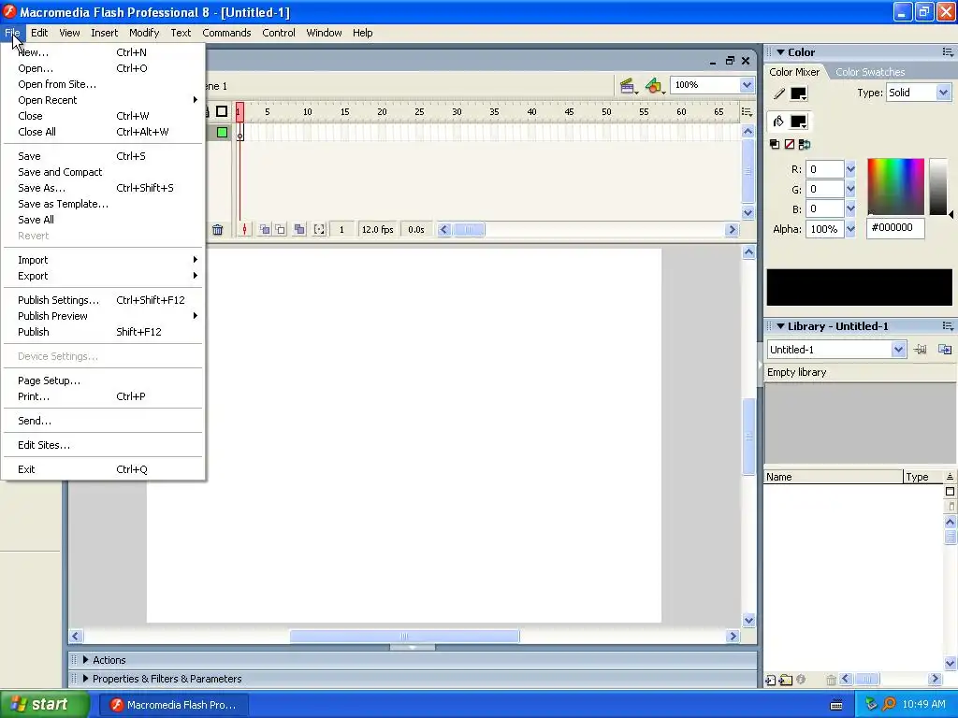
Task: Open the stroke color swatch
Action: (799, 94)
